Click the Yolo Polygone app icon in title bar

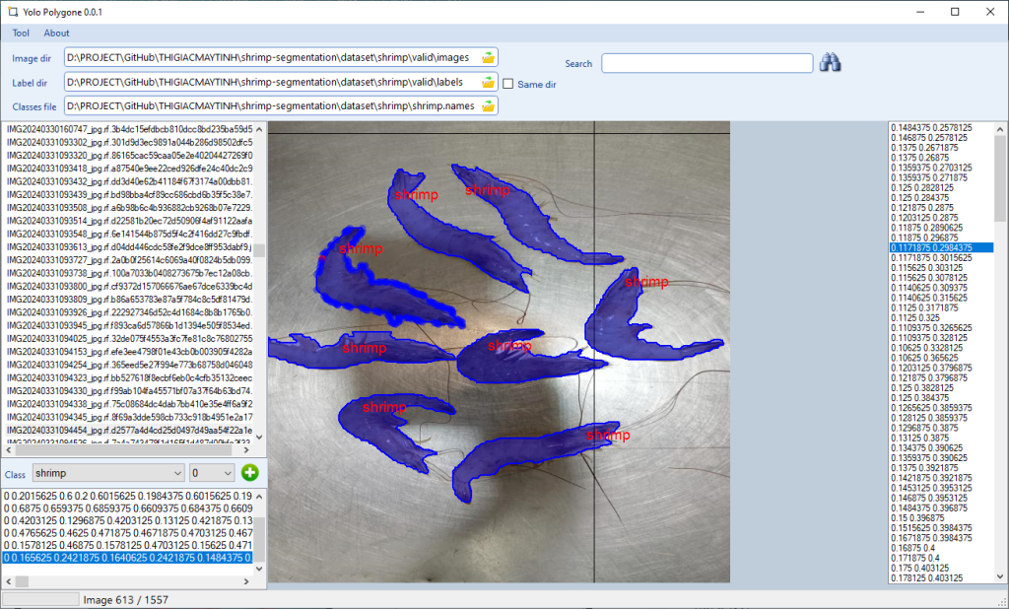click(x=13, y=11)
